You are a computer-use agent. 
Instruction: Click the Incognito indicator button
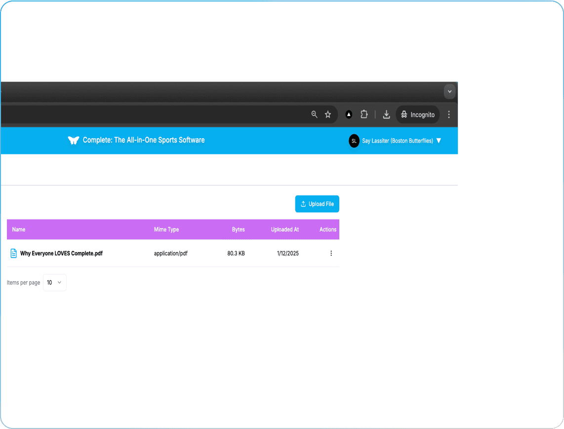click(x=418, y=115)
